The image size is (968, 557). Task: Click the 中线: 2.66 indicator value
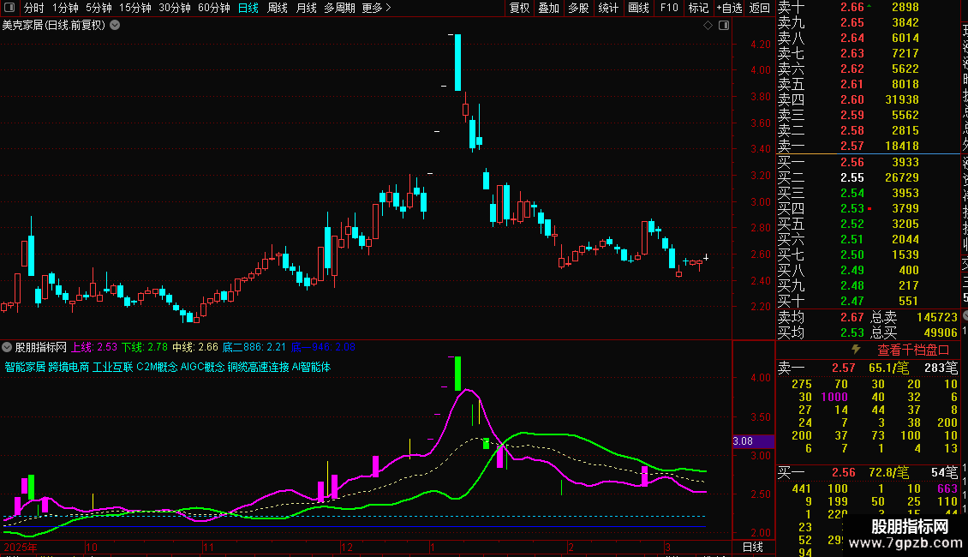pos(195,347)
